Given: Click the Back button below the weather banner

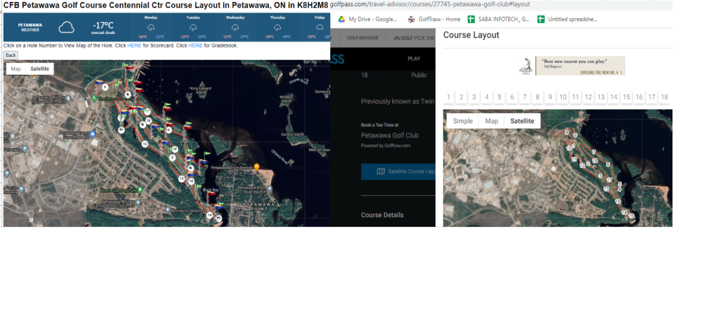Looking at the screenshot, I should point(11,55).
